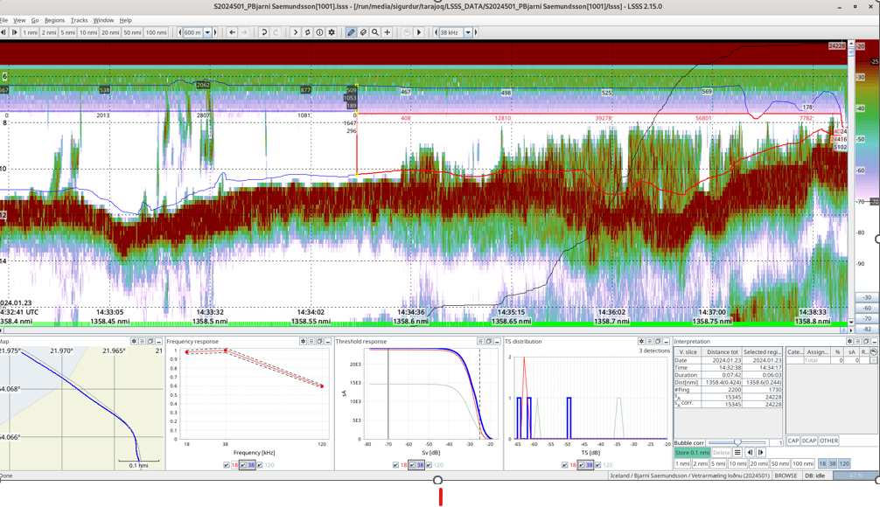Screen dimensions: 880x507
Task: Open the Regions menu
Action: pos(54,20)
